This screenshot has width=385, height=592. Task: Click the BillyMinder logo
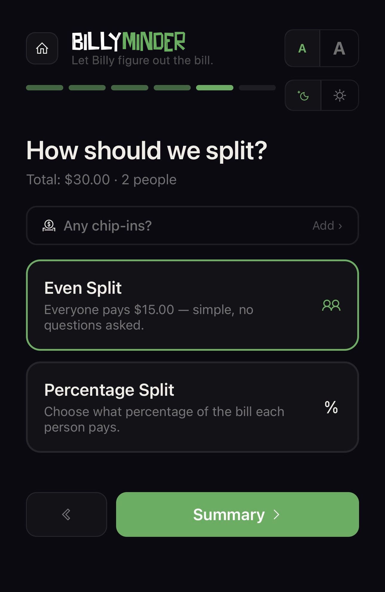pos(129,41)
